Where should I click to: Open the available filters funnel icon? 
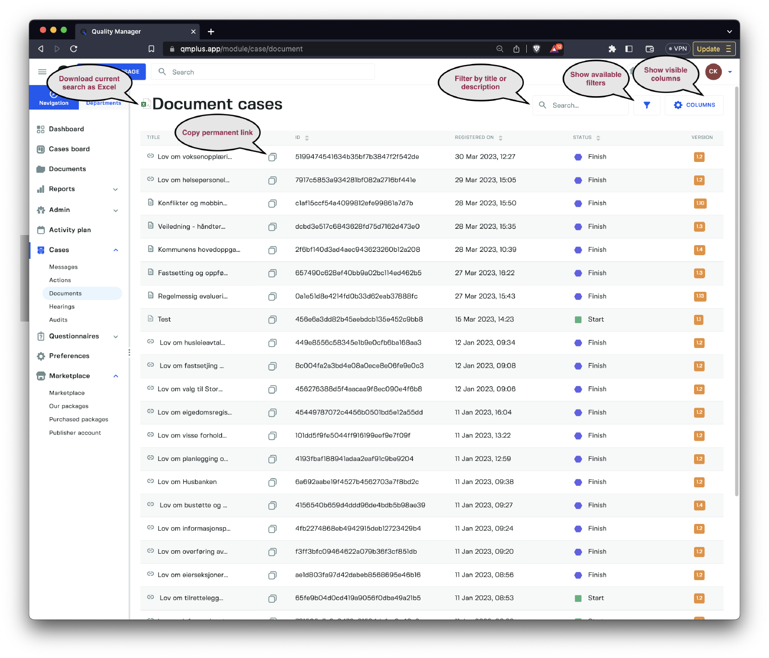[646, 105]
